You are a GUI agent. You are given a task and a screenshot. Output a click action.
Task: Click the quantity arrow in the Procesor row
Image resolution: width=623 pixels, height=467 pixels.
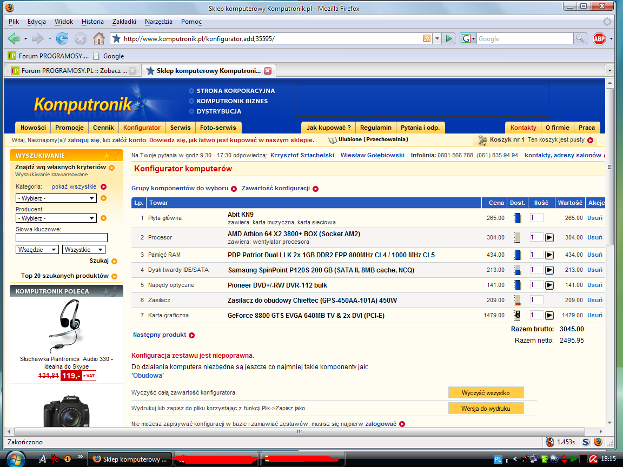[549, 237]
